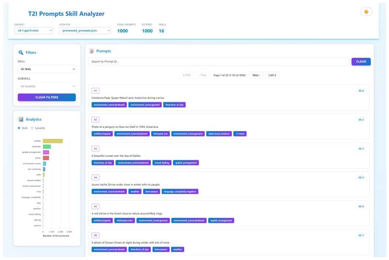The image size is (389, 260).
Task: Click the +1 more tag on prompt #2
Action: coord(240,134)
